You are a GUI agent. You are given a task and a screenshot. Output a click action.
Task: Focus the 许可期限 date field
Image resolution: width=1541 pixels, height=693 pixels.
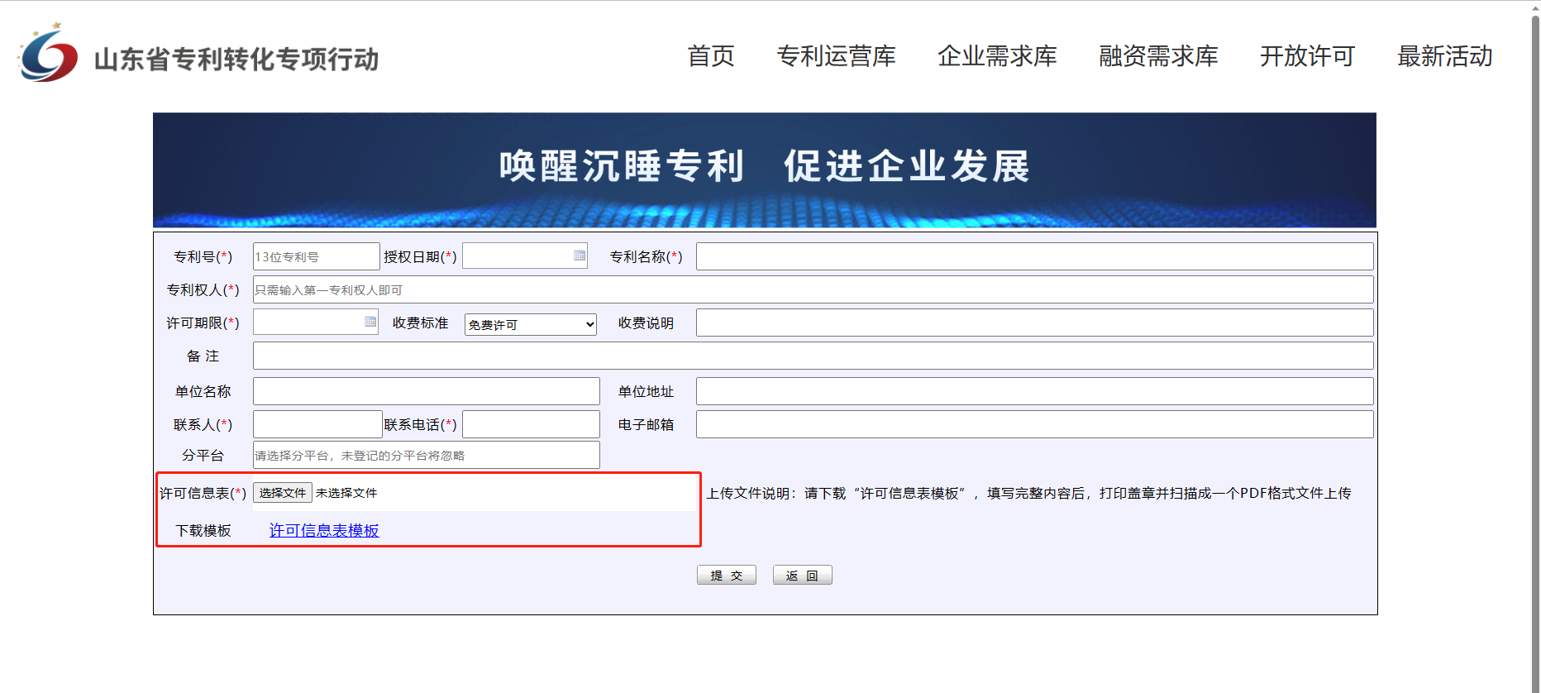coord(316,322)
